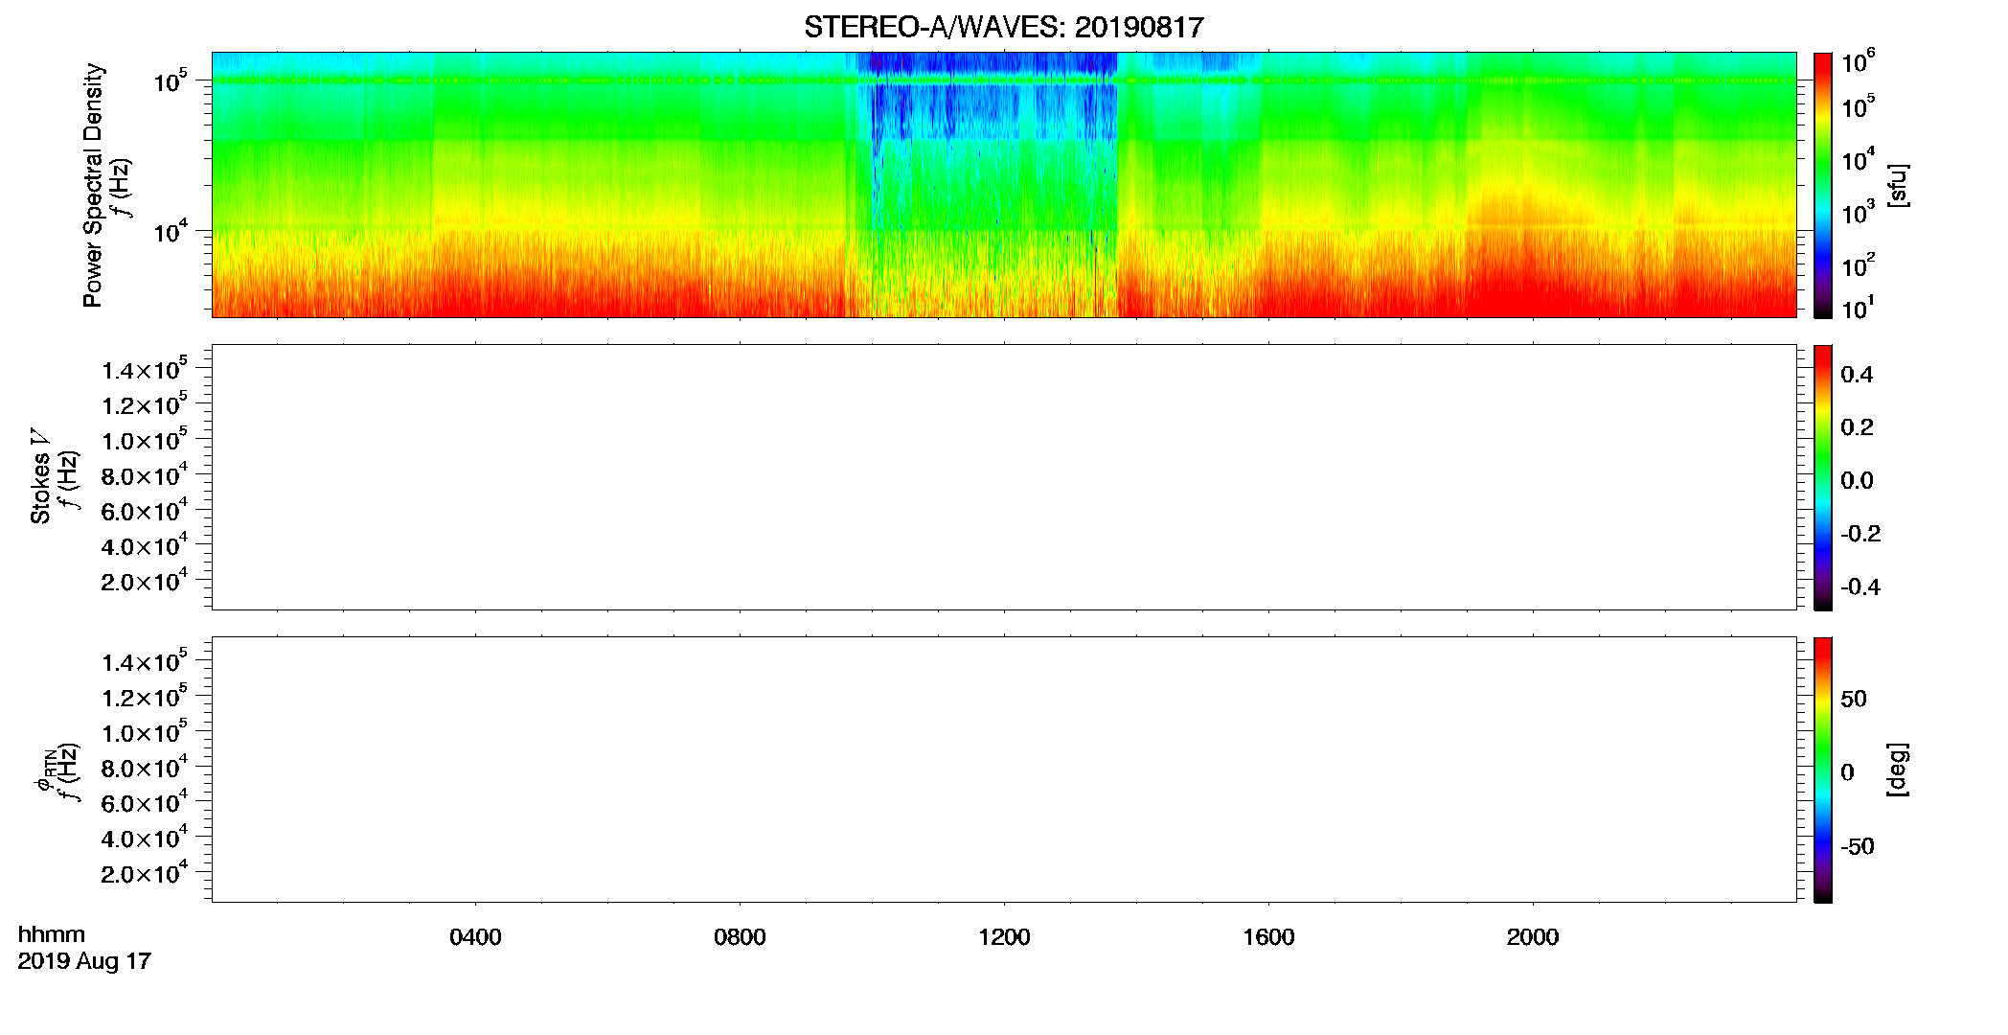Click the plot title "STEREO-A/WAVES: 20190817"

tap(1003, 28)
